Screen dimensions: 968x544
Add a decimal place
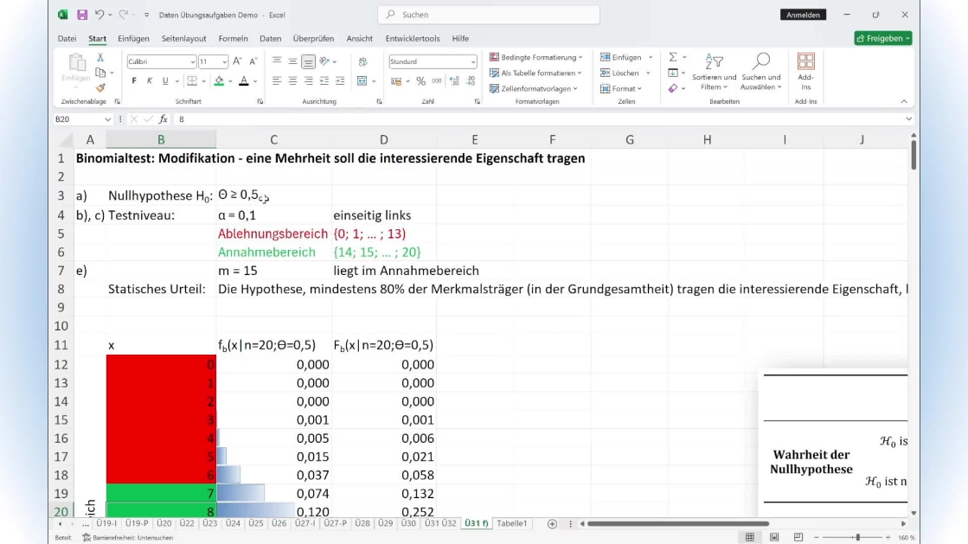point(454,81)
